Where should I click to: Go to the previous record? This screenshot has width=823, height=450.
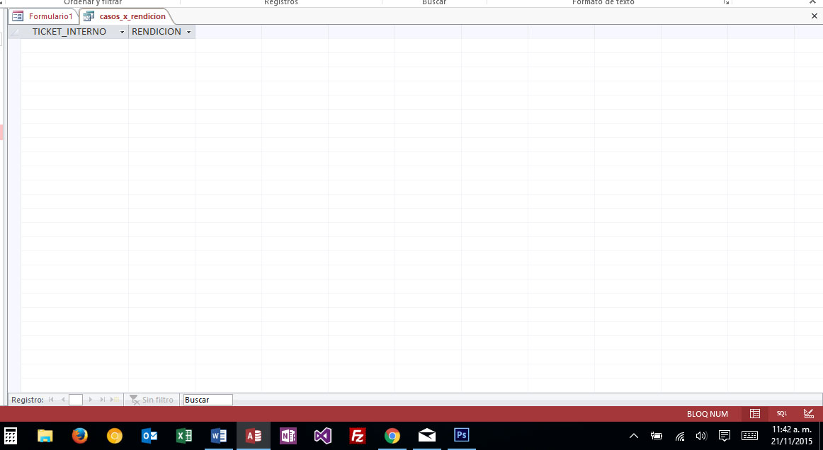point(63,400)
